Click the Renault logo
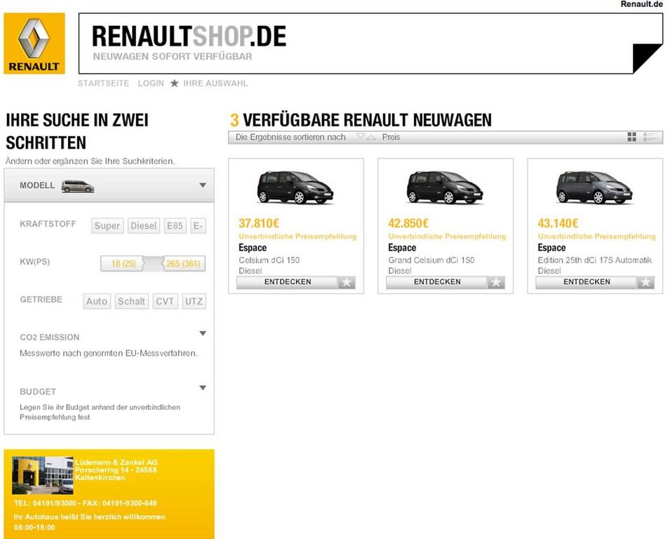 (x=34, y=44)
